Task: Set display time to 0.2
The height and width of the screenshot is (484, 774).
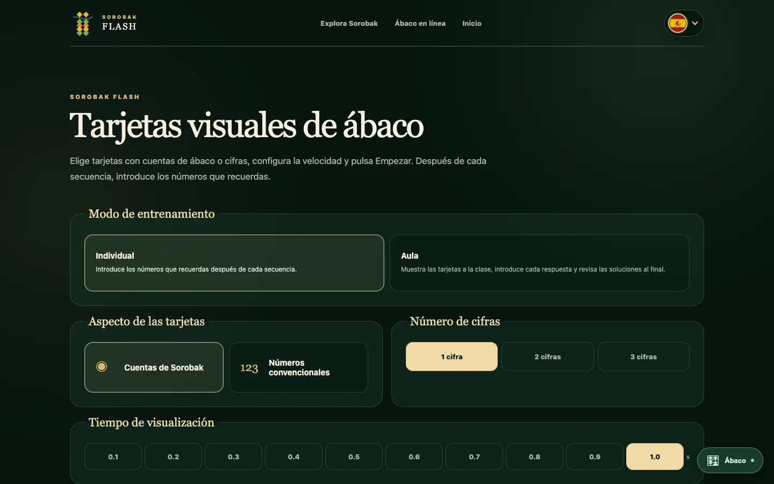Action: pos(173,457)
